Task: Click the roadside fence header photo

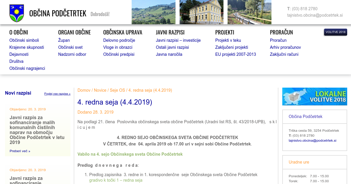Action: (x=249, y=12)
